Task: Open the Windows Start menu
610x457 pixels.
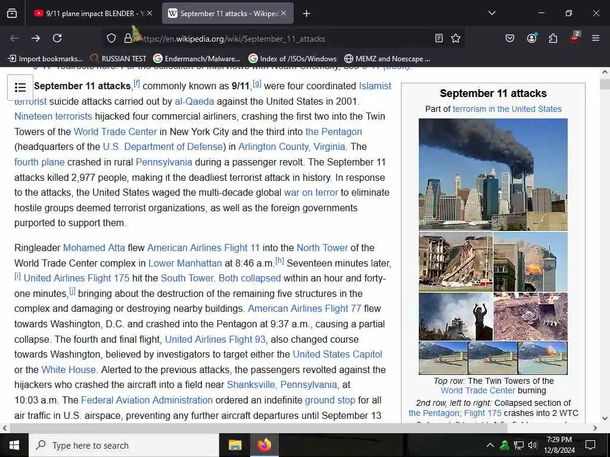Action: (x=14, y=445)
